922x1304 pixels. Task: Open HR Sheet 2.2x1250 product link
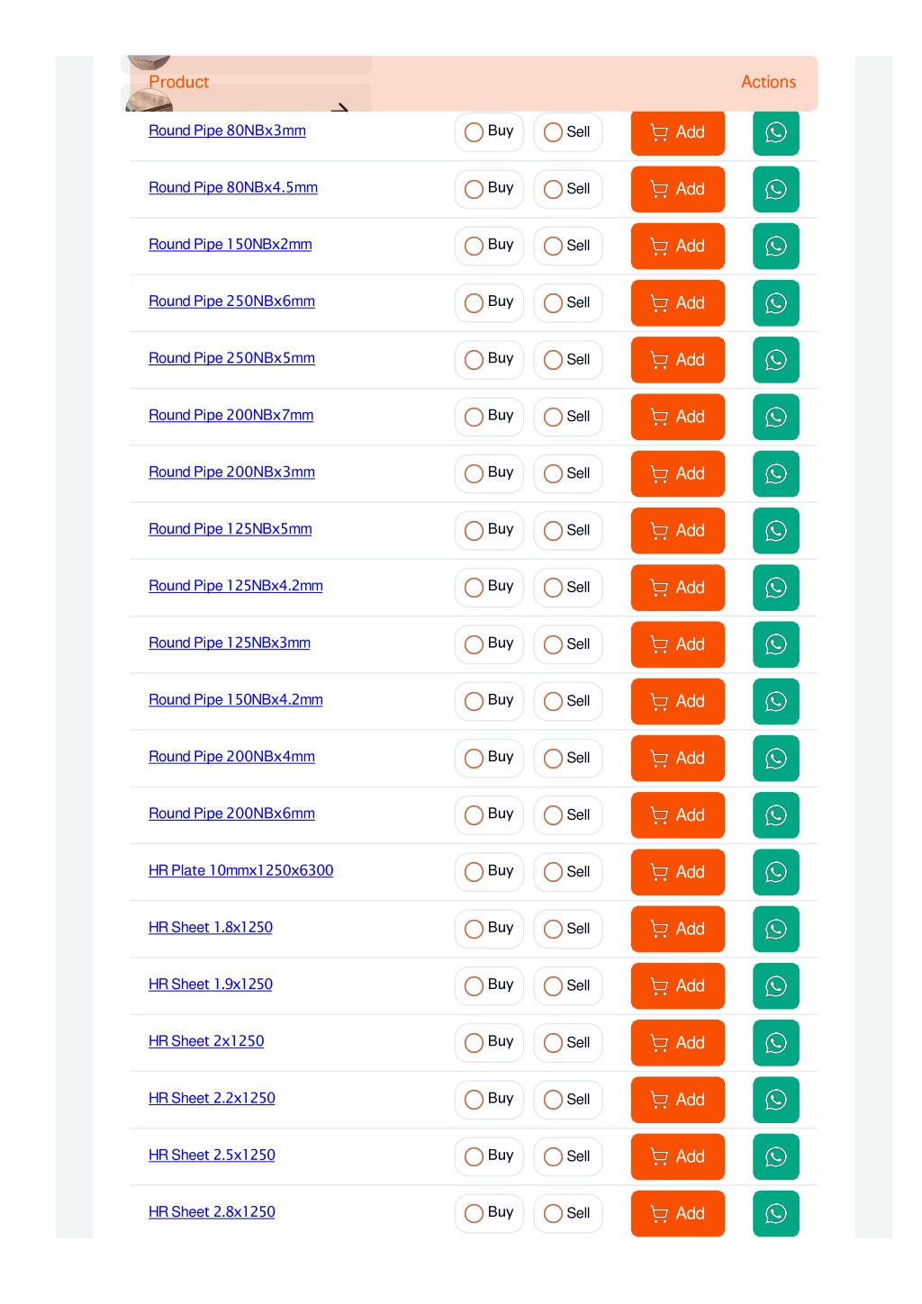click(x=212, y=1099)
